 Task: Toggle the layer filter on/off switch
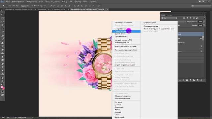pos(205,18)
